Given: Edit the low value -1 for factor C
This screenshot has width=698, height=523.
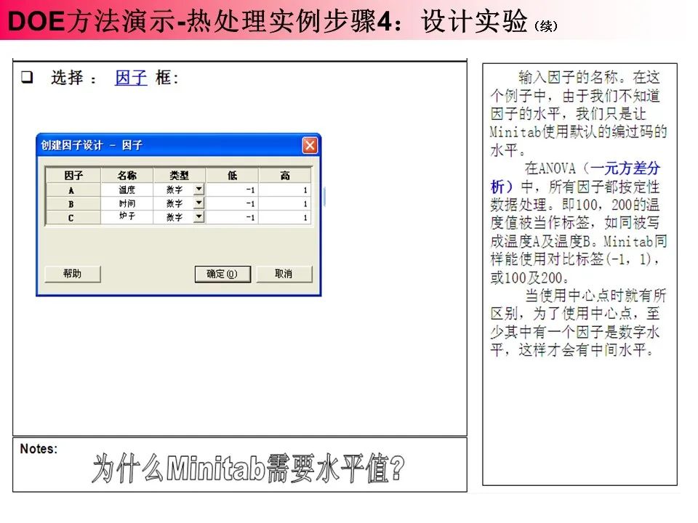Looking at the screenshot, I should click(x=232, y=217).
